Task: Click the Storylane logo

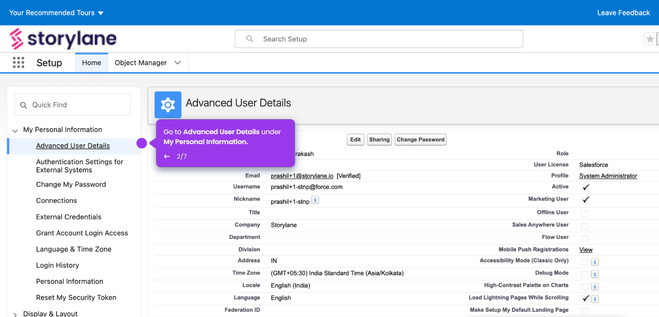Action: pos(63,39)
